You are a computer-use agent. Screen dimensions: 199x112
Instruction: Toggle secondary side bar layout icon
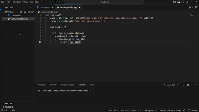coord(183,2)
